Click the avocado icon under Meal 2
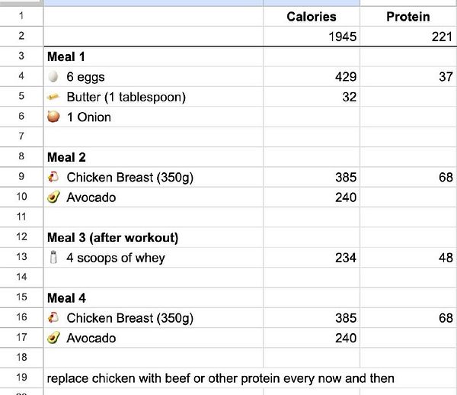Screen dimensions: 457x395 53,197
